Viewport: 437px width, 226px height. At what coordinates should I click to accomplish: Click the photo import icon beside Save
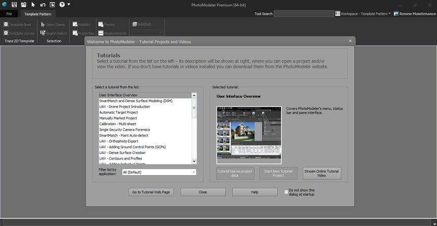[24, 5]
